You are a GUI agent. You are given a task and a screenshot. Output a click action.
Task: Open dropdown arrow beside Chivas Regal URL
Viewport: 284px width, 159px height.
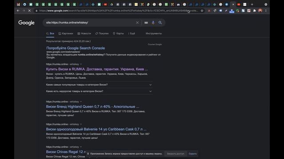click(x=81, y=147)
